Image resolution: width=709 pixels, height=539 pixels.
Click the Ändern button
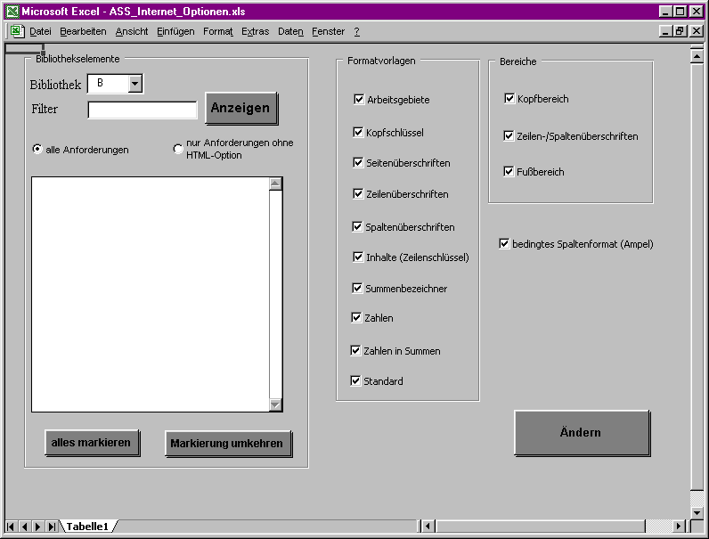coord(581,433)
